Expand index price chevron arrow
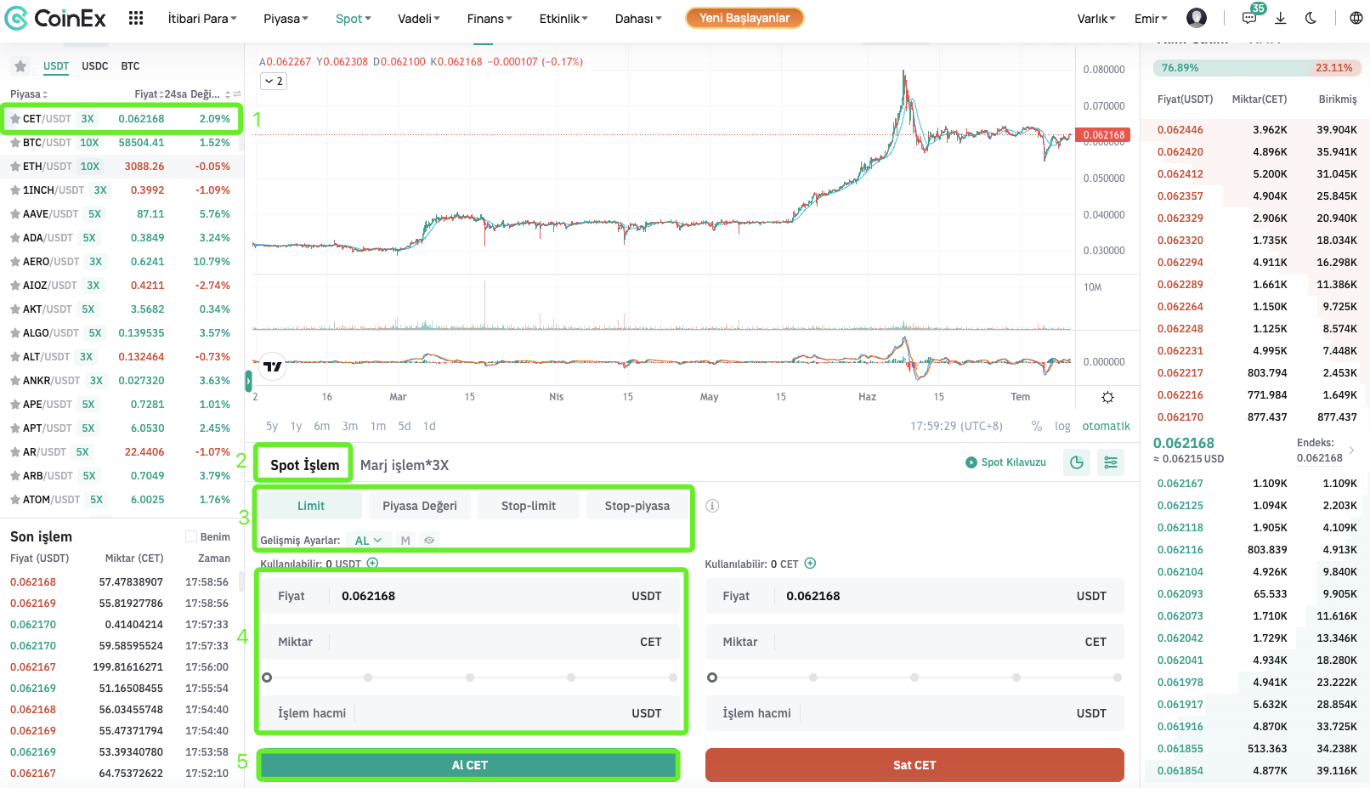Image resolution: width=1370 pixels, height=788 pixels. click(1352, 451)
